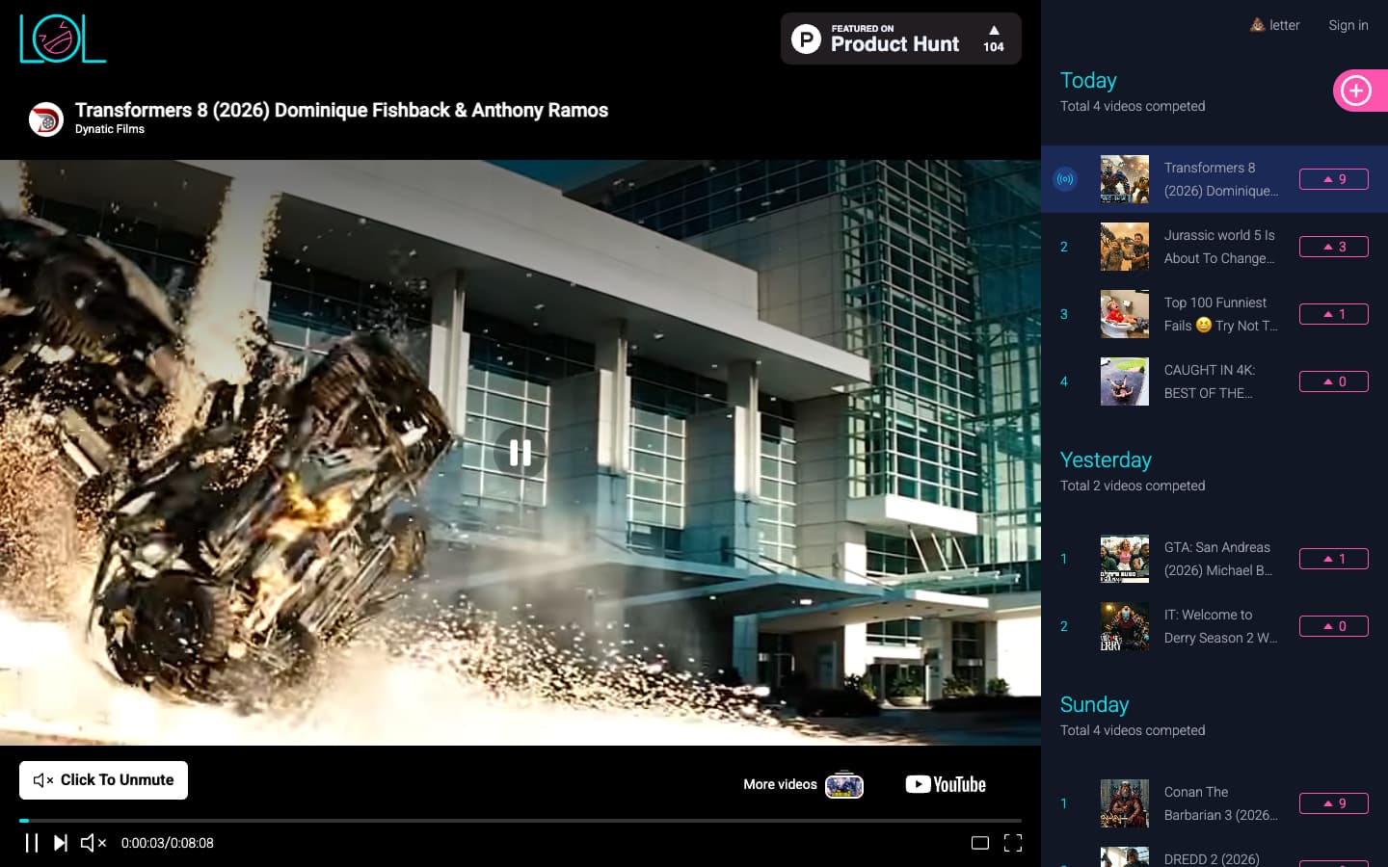The image size is (1388, 867).
Task: Click Click To Unmute button
Action: click(104, 780)
